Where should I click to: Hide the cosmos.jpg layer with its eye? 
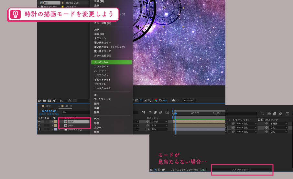pyautogui.click(x=39, y=129)
